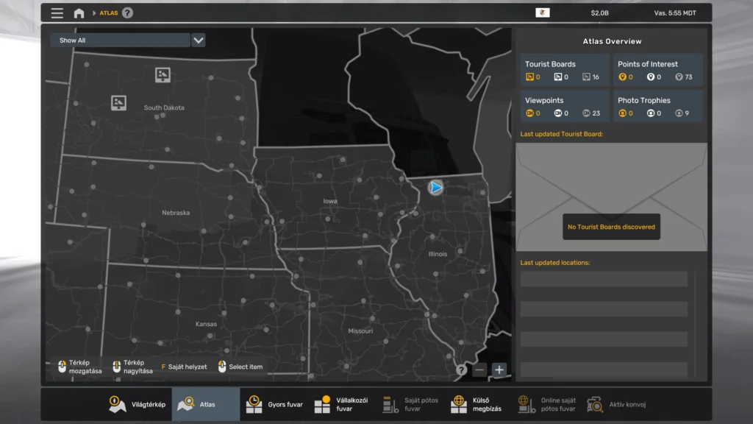Expand the Show All filter dropdown arrow

click(x=199, y=40)
